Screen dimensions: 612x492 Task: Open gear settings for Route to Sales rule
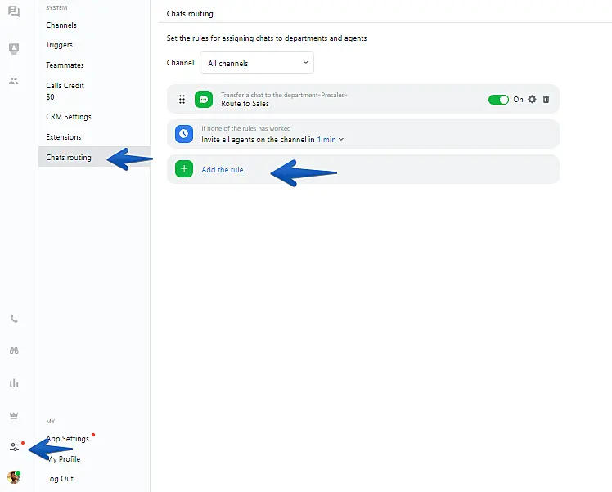pyautogui.click(x=532, y=99)
